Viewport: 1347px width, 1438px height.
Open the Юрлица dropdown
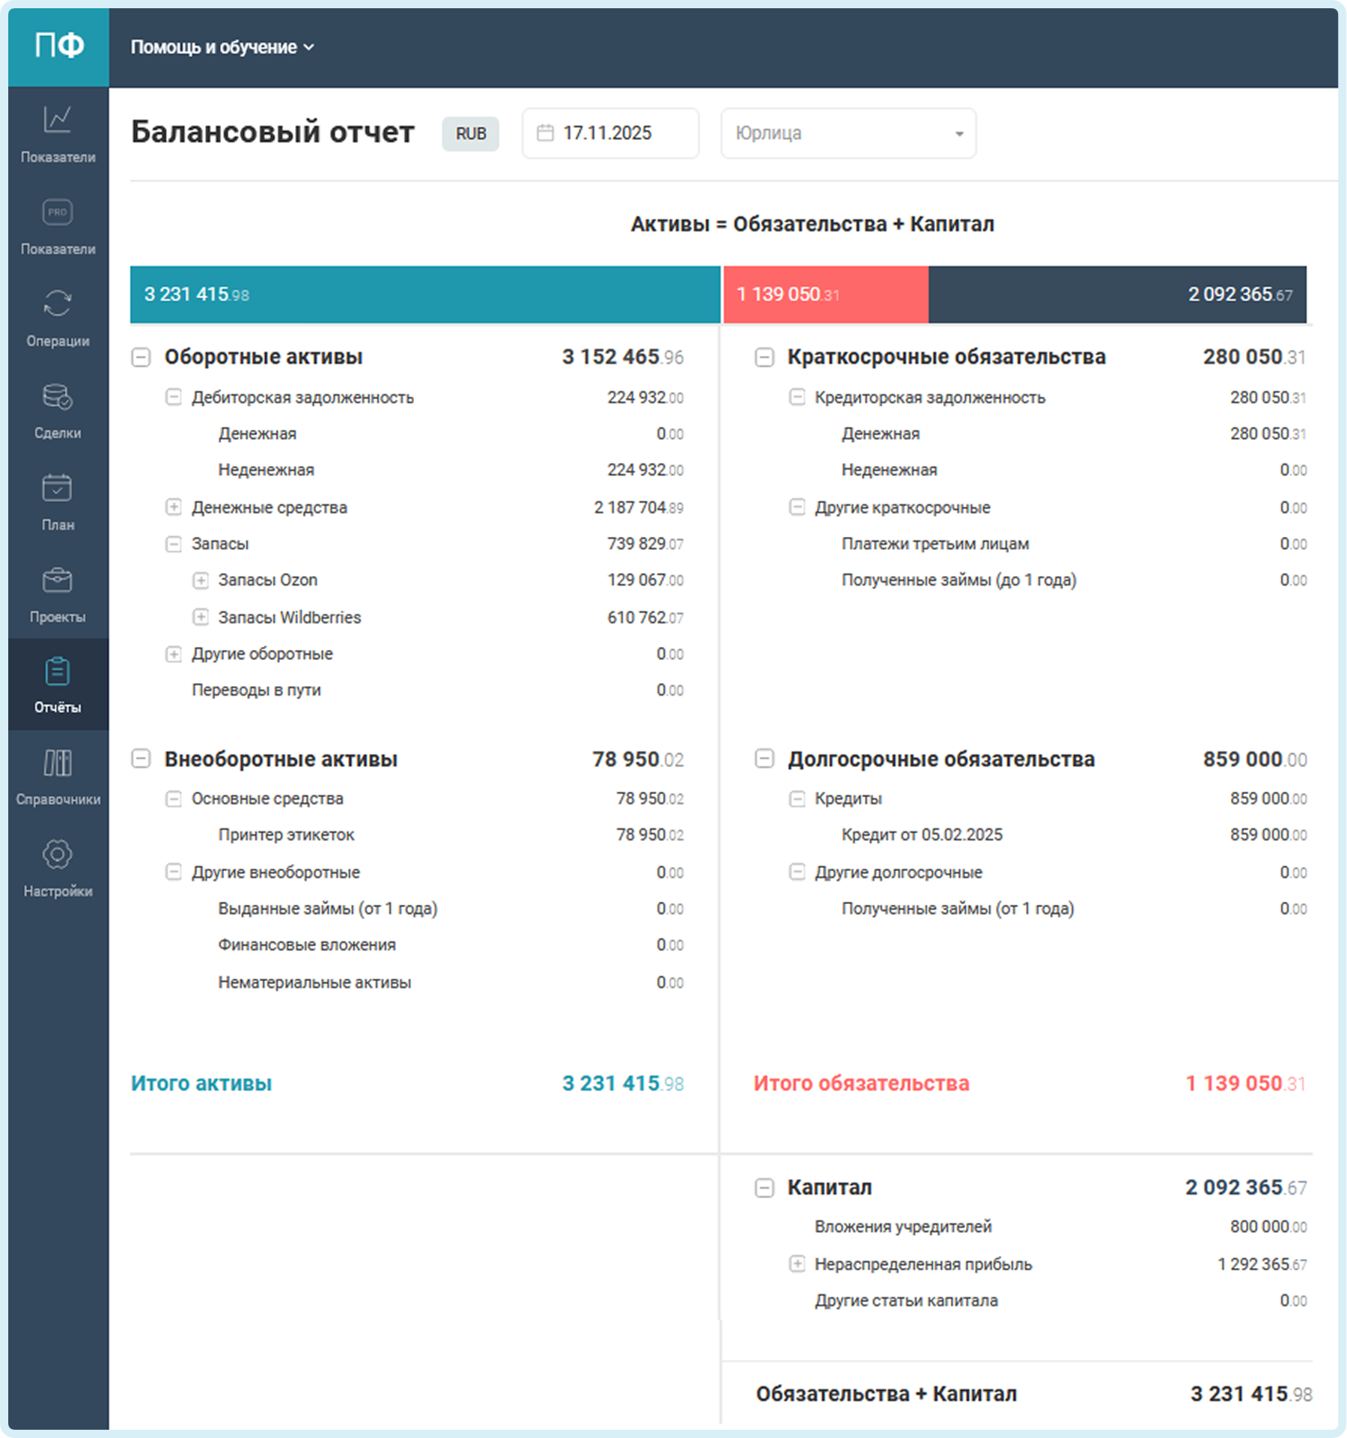point(848,133)
